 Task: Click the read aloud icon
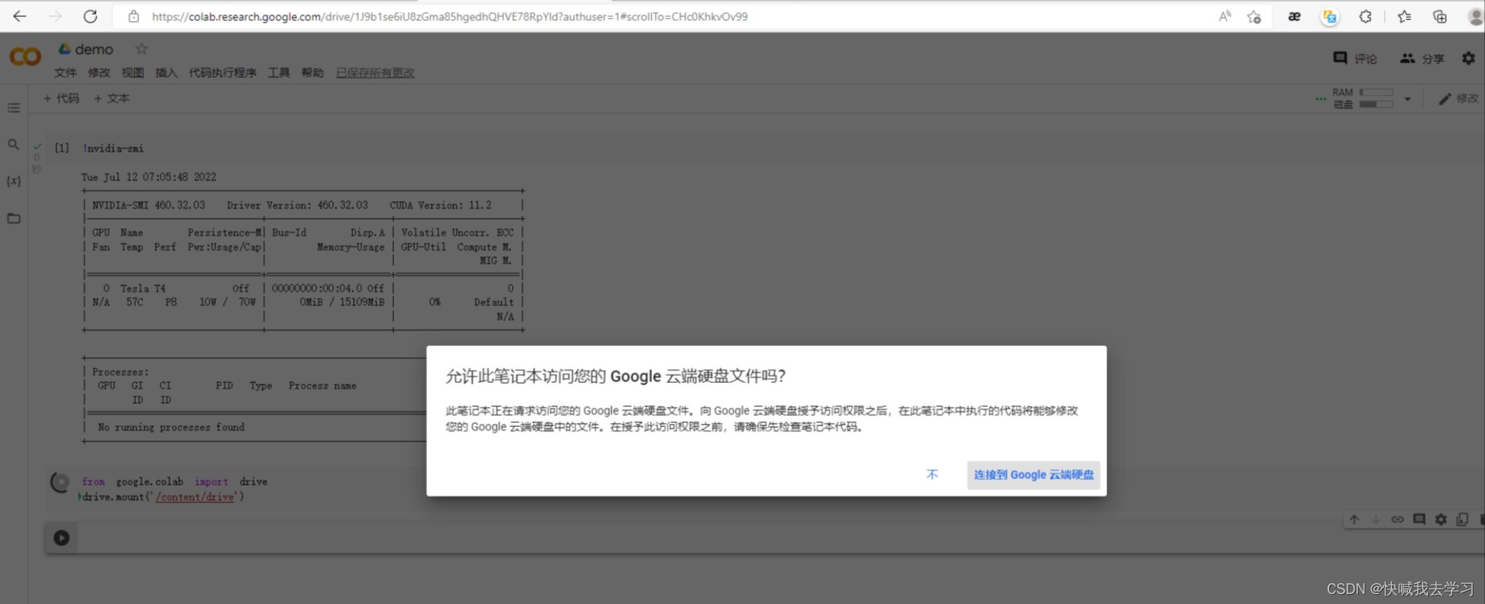pos(1224,16)
